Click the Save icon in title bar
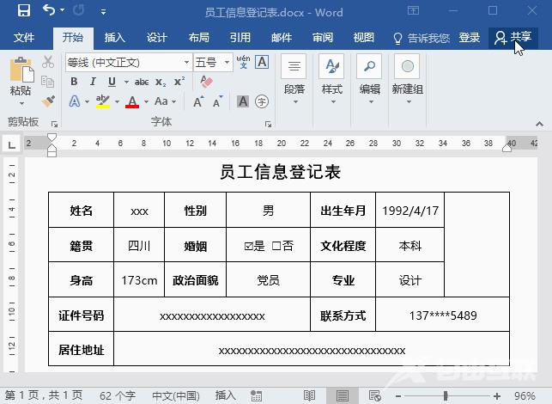 tap(23, 12)
